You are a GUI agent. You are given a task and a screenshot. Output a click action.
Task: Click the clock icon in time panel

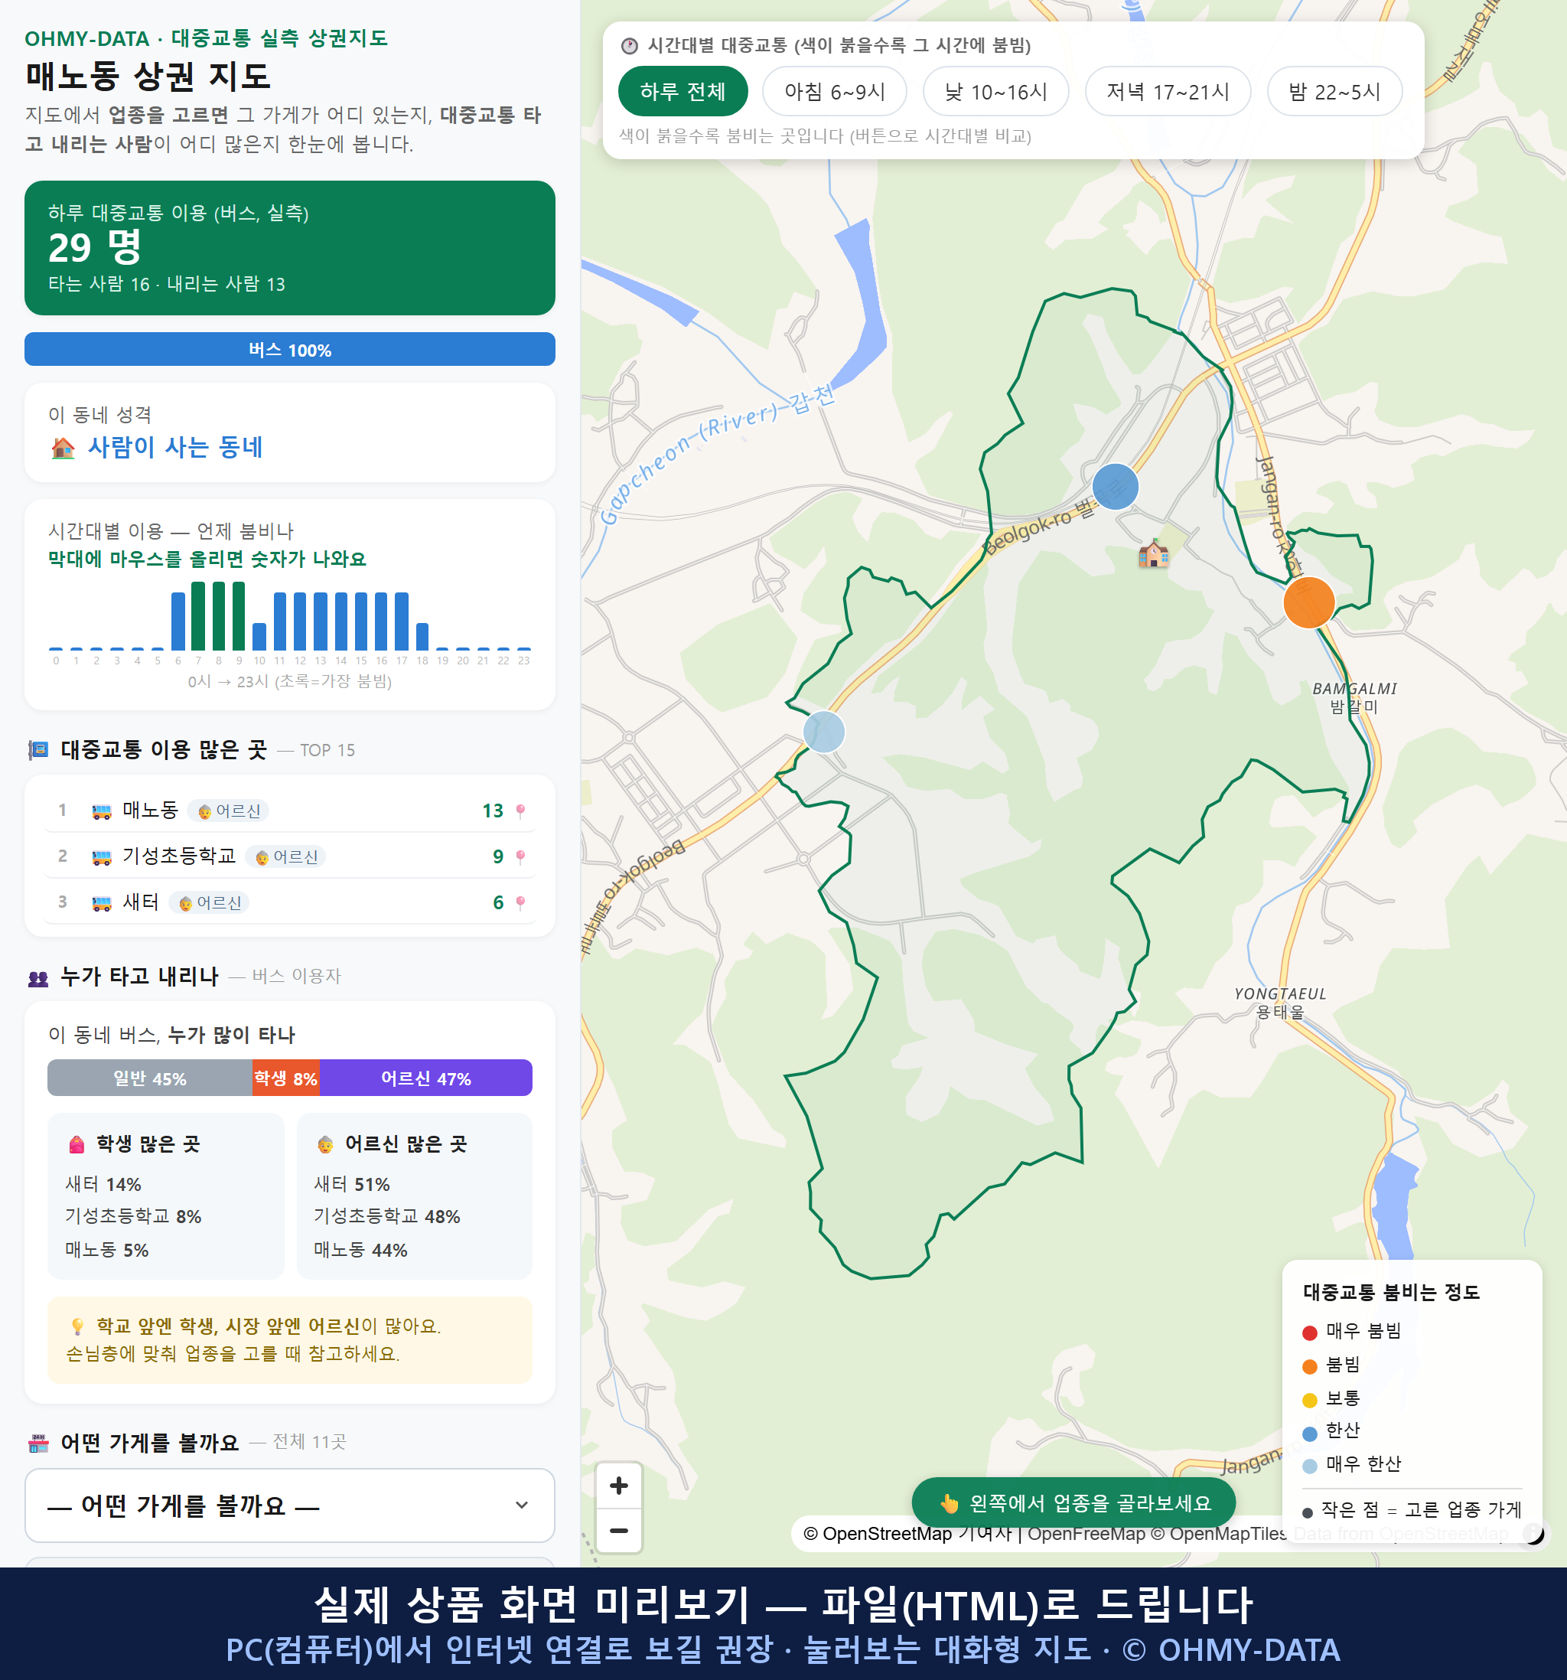click(630, 46)
